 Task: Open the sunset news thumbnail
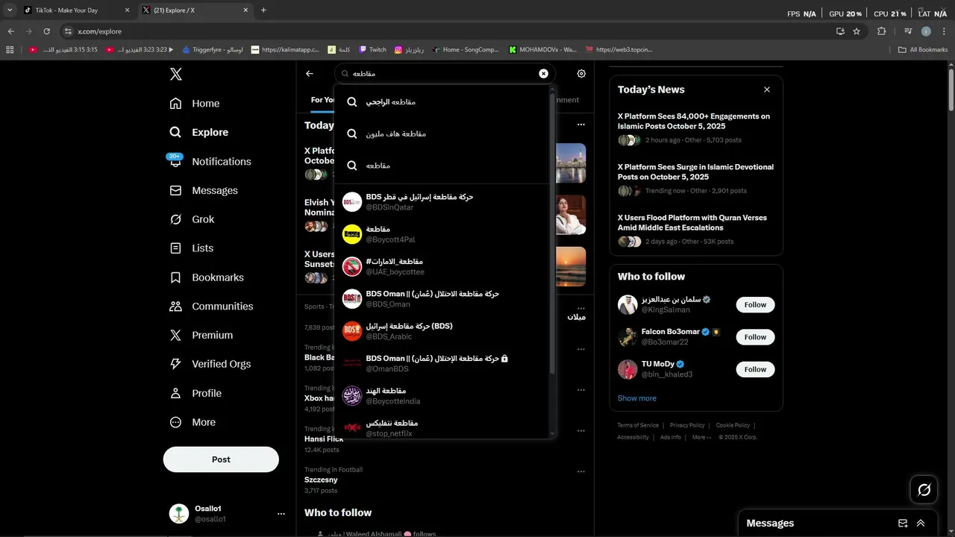571,266
